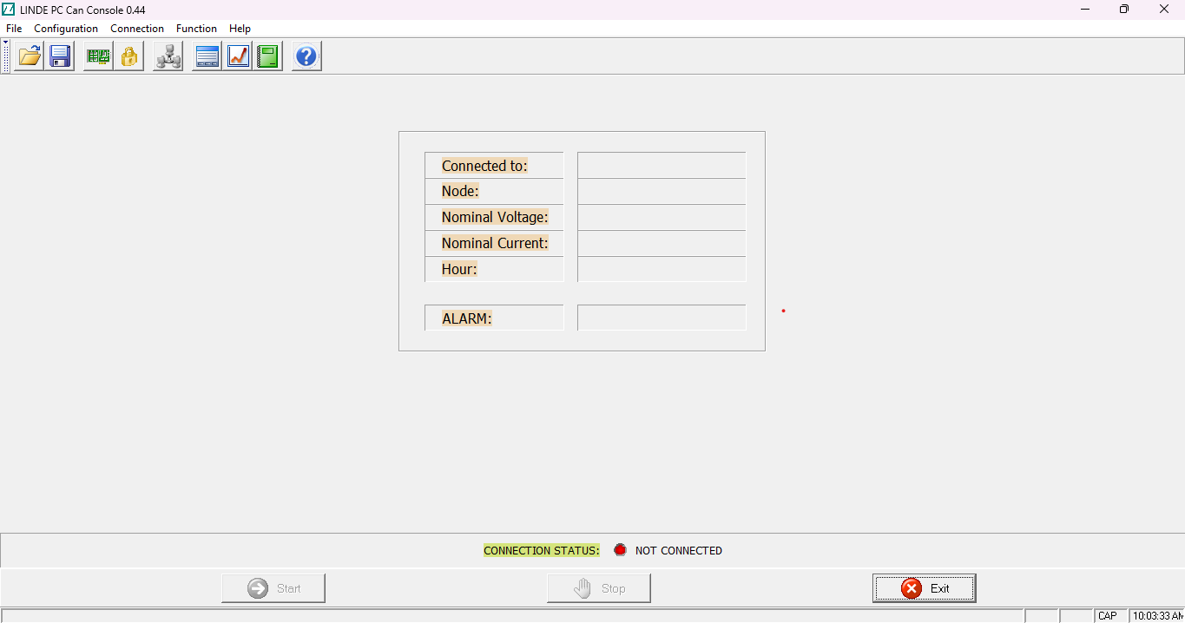This screenshot has width=1185, height=623.
Task: Save using the floppy disk icon
Action: point(60,57)
